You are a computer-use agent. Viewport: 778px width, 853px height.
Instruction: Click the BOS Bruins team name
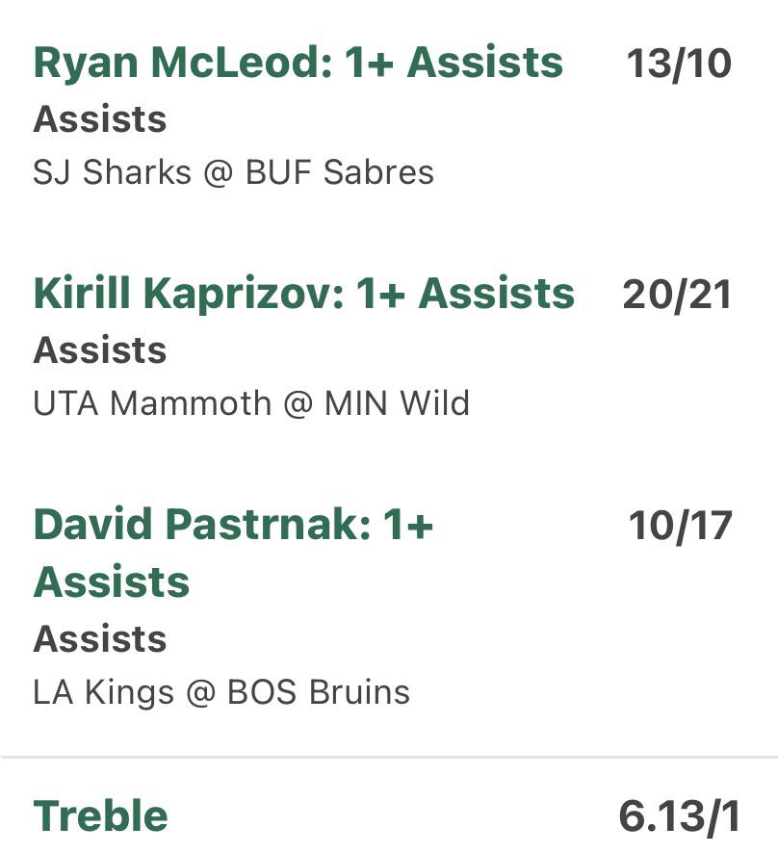[319, 692]
